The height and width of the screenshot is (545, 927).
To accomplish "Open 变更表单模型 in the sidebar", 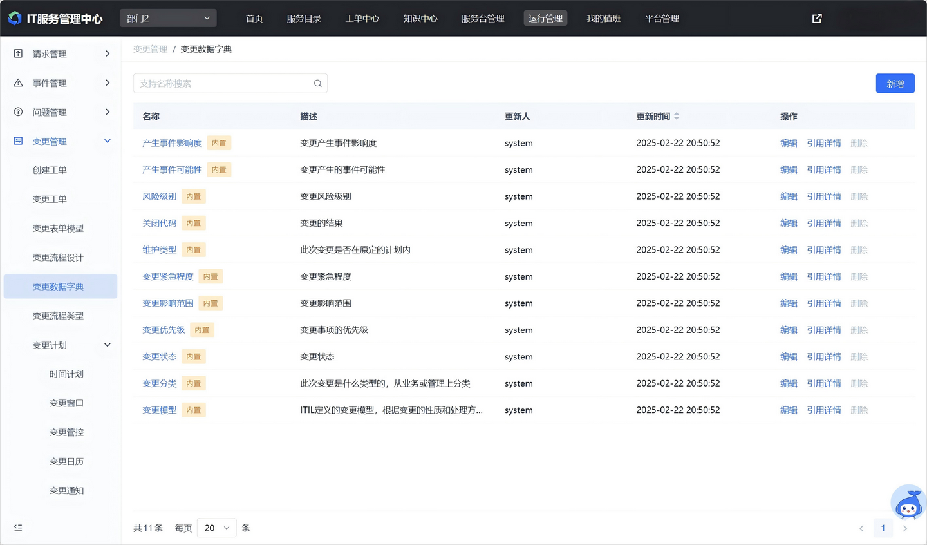I will point(58,229).
